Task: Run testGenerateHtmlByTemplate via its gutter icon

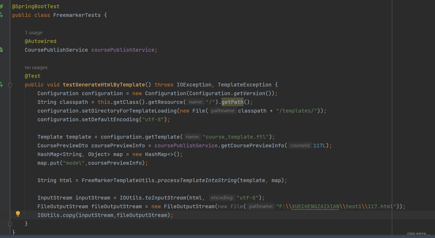Action: point(1,85)
